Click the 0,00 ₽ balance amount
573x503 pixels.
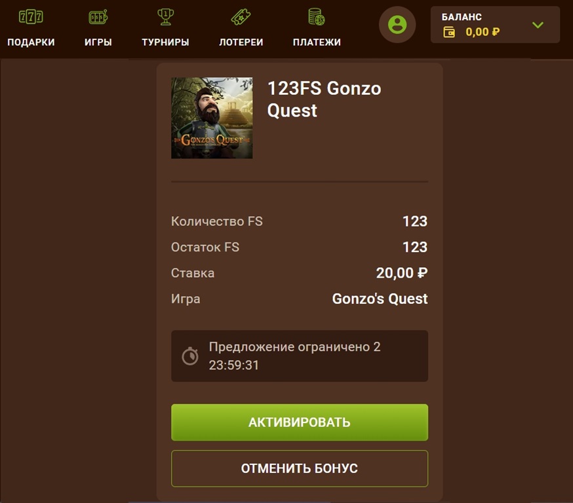(x=483, y=32)
